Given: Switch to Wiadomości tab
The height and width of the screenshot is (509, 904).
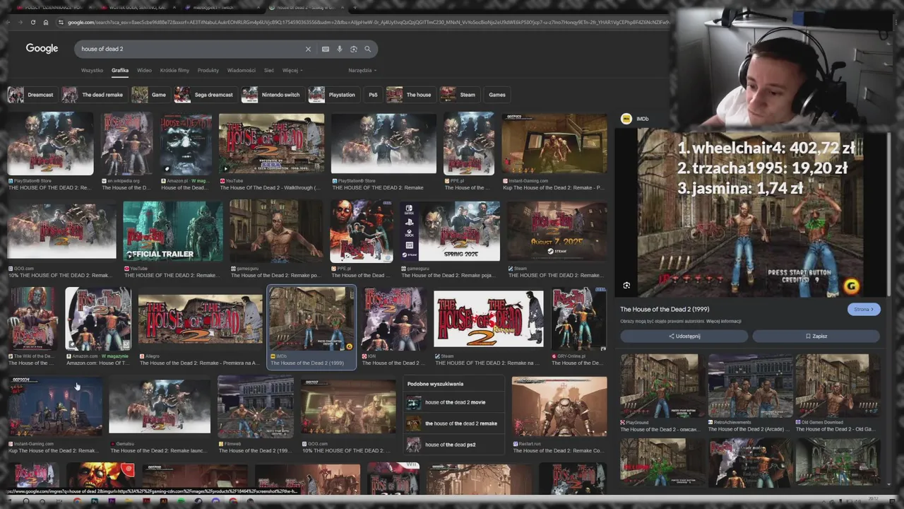Looking at the screenshot, I should click(x=242, y=71).
